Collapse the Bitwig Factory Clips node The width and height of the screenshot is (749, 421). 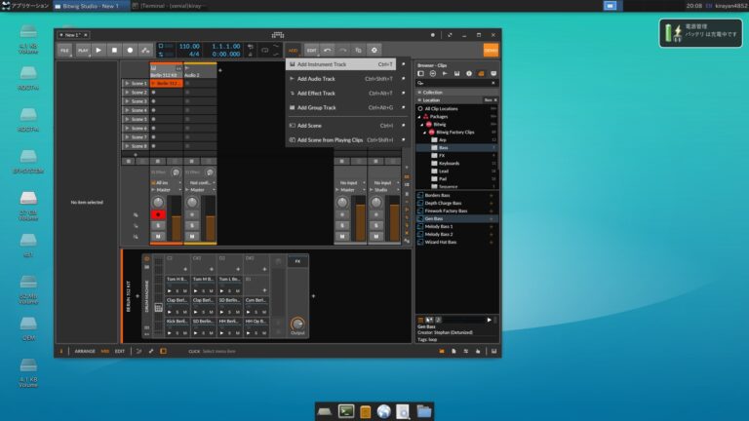[424, 133]
